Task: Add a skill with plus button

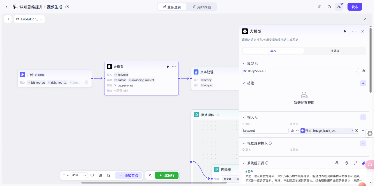Action: click(x=363, y=83)
